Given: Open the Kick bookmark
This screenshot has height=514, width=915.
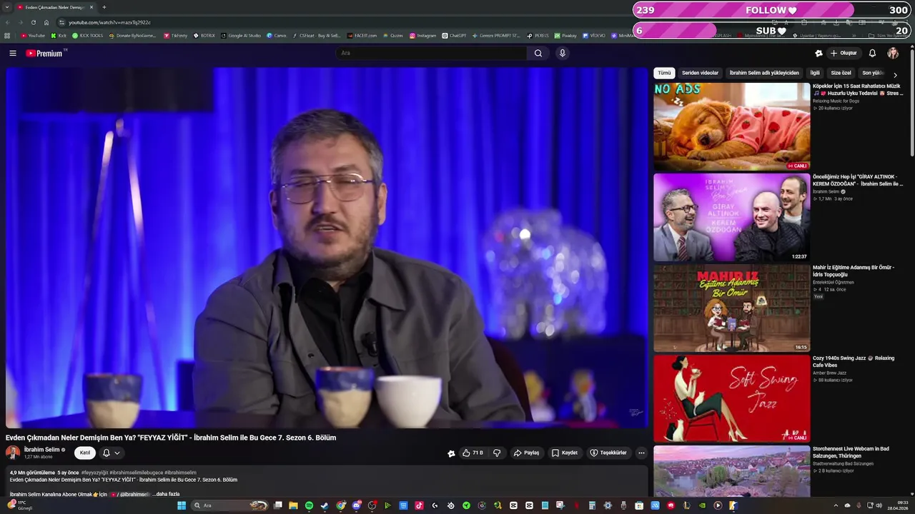Looking at the screenshot, I should pyautogui.click(x=59, y=35).
